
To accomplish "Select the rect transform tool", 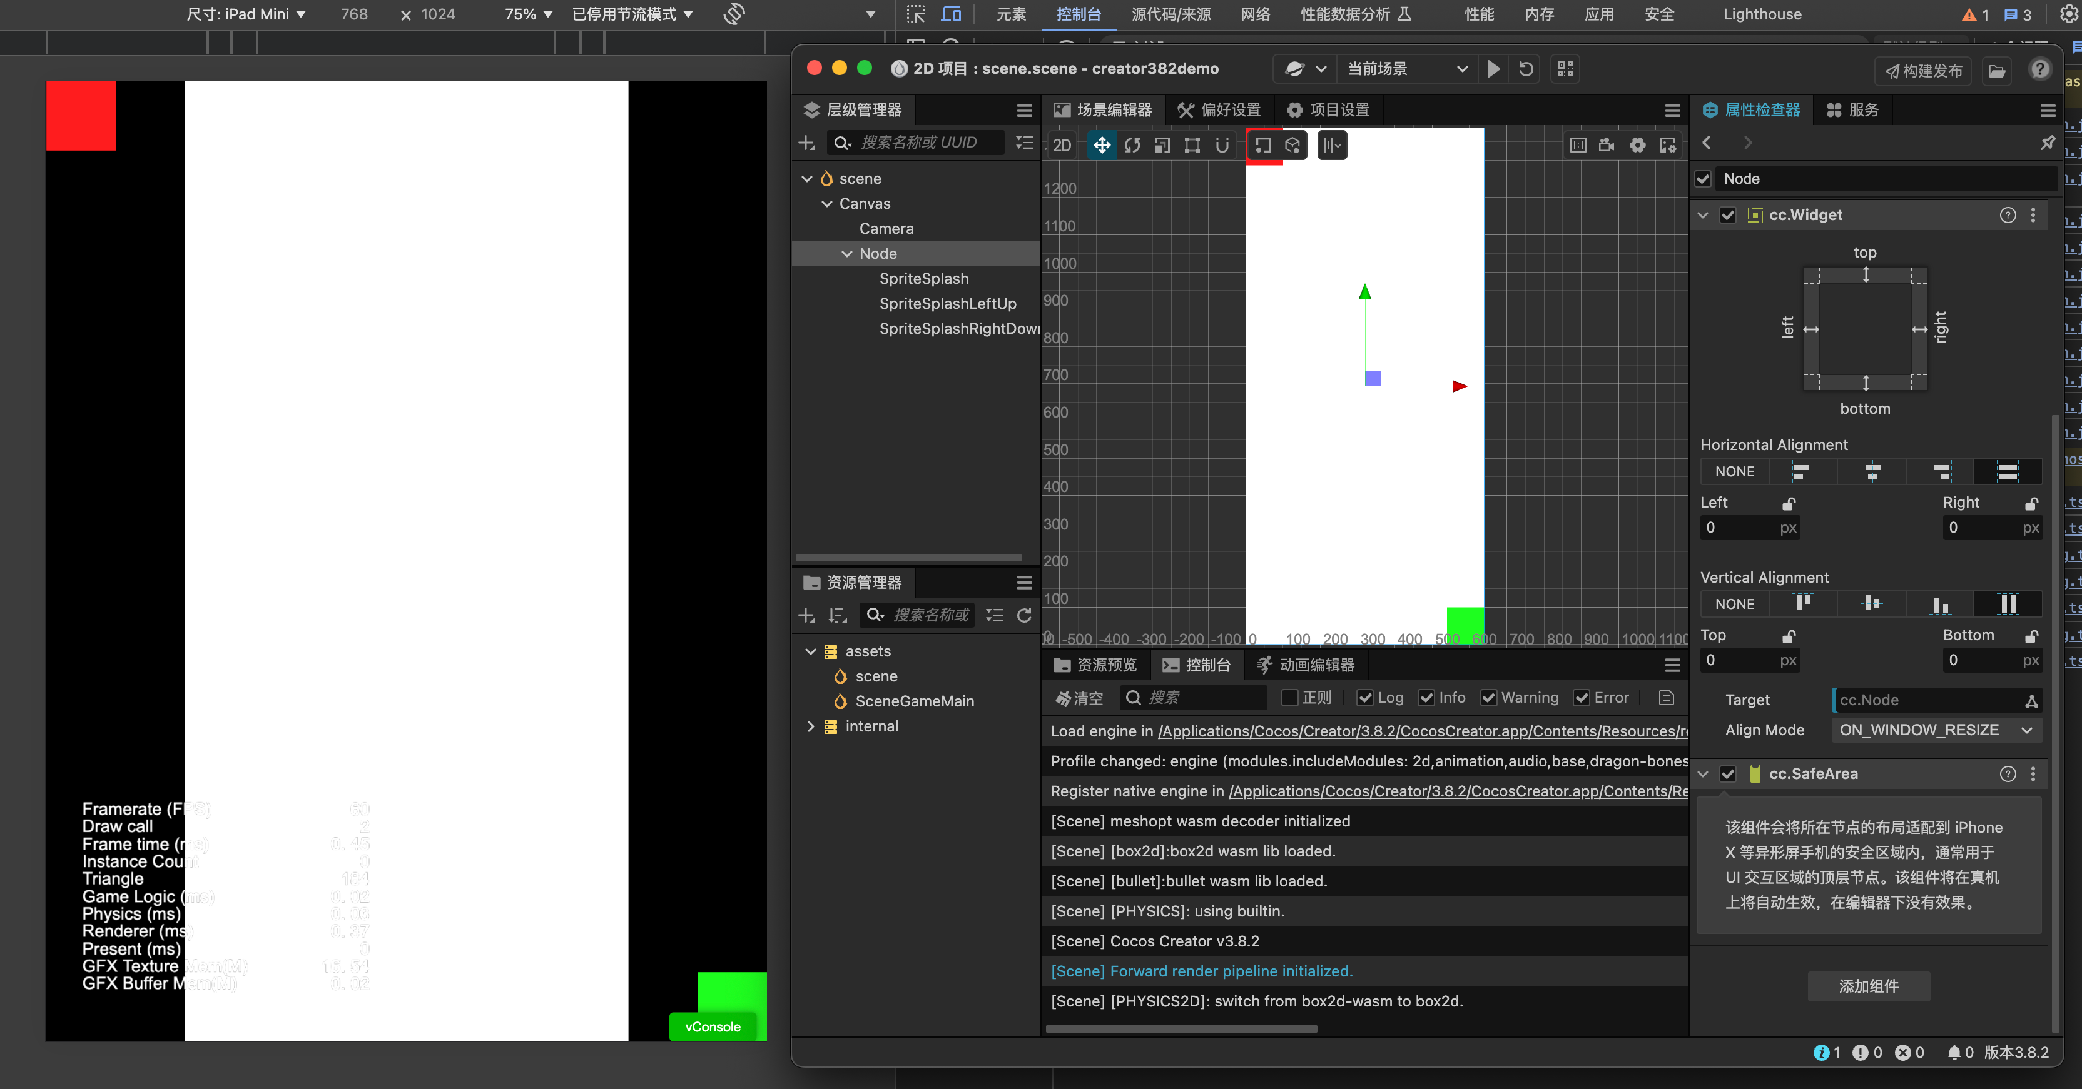I will click(x=1192, y=146).
